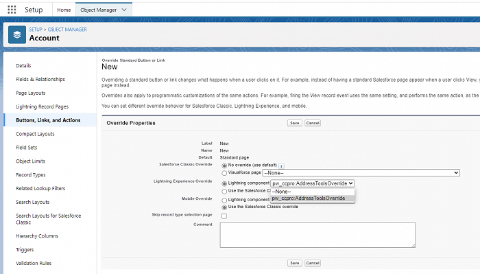This screenshot has height=274, width=480.
Task: Check Skip record type selection page
Action: click(x=224, y=216)
